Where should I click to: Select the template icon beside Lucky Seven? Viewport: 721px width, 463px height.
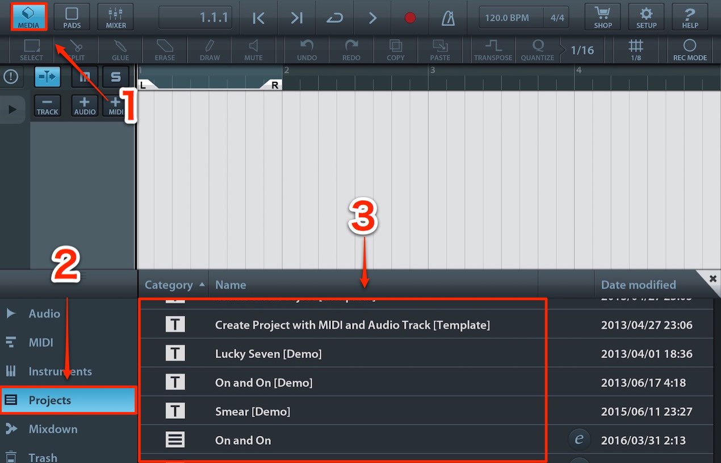tap(175, 353)
